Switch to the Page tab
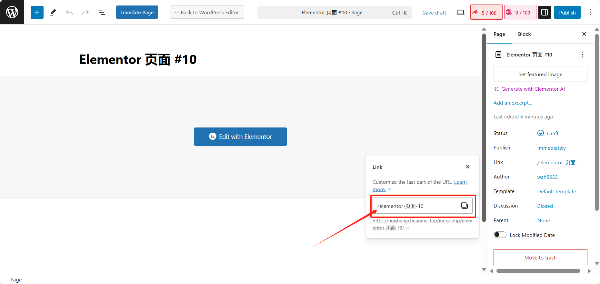 499,34
